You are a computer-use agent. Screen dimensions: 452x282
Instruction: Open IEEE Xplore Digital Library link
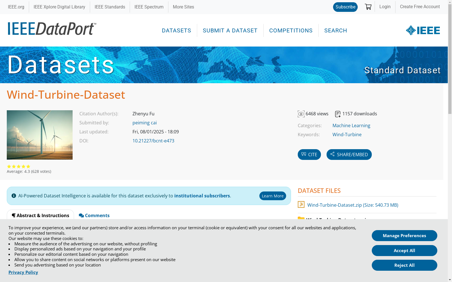pos(59,7)
